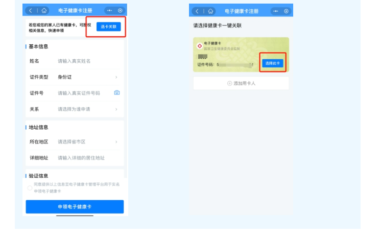This screenshot has width=379, height=236.
Task: Tap home icon in right screen header
Action: tap(210, 11)
